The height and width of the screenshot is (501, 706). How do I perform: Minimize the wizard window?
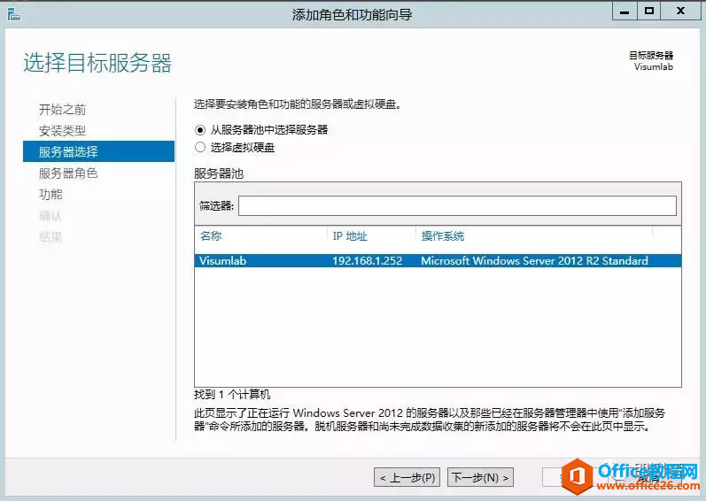[624, 11]
